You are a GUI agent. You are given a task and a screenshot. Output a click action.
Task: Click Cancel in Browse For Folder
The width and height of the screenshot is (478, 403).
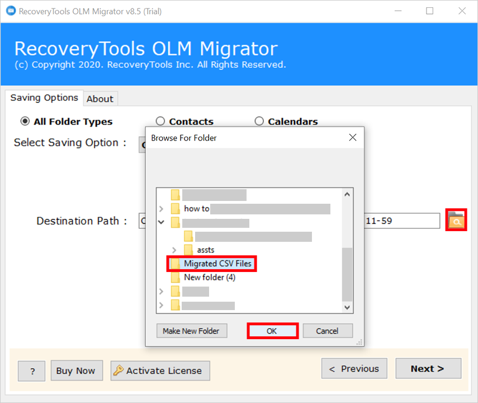coord(328,331)
